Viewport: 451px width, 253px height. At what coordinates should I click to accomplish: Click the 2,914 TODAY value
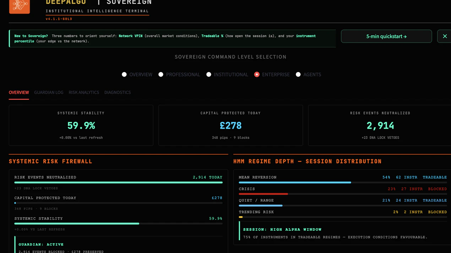click(207, 177)
